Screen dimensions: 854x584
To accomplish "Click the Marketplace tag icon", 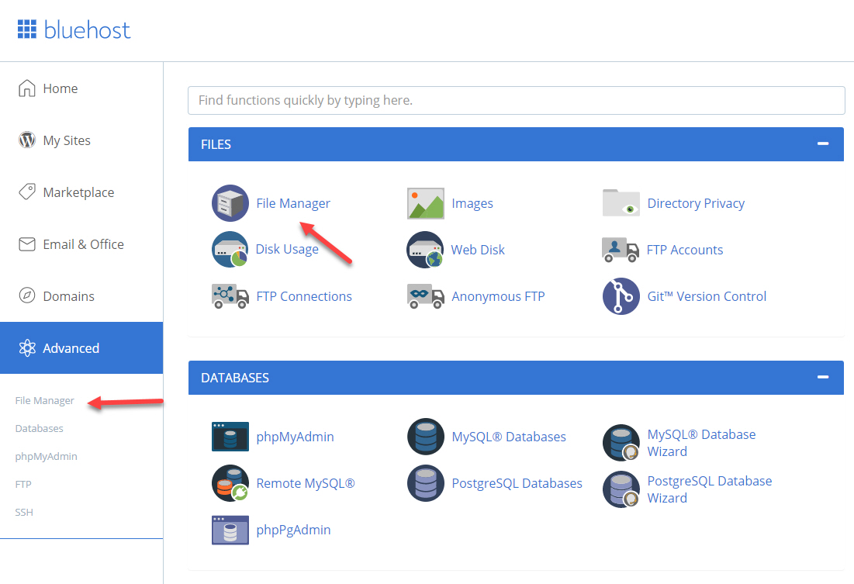I will point(26,192).
